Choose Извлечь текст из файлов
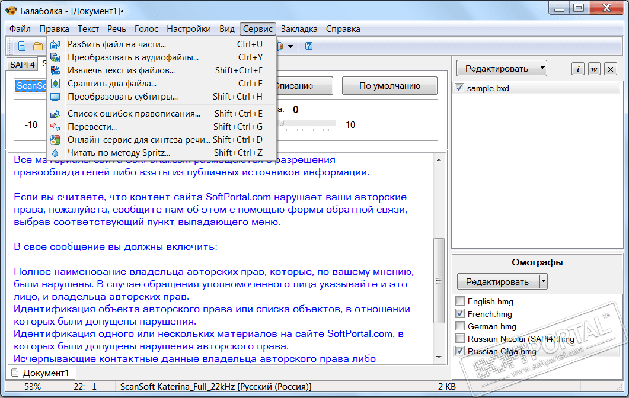Image resolution: width=629 pixels, height=398 pixels. [162, 70]
